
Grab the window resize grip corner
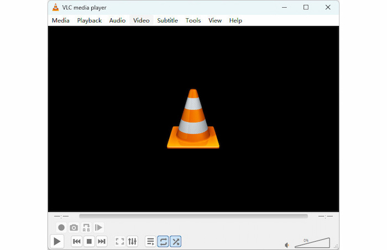(336, 246)
